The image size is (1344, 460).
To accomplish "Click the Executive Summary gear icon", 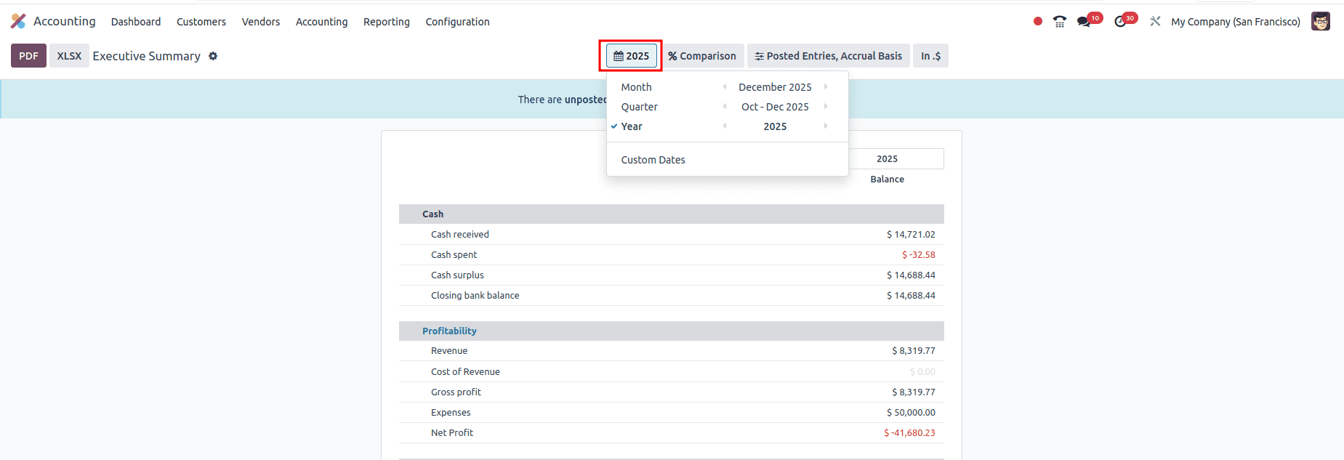I will (213, 56).
